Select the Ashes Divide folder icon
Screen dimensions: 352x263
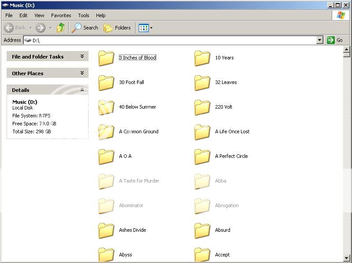click(106, 230)
